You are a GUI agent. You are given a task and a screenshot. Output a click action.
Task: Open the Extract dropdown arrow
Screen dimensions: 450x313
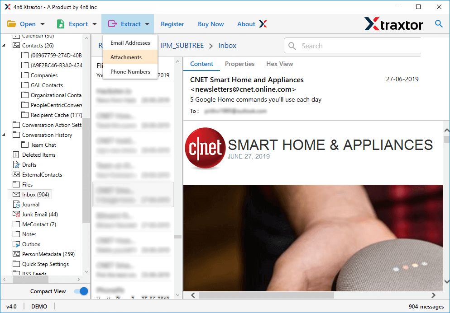(x=147, y=24)
